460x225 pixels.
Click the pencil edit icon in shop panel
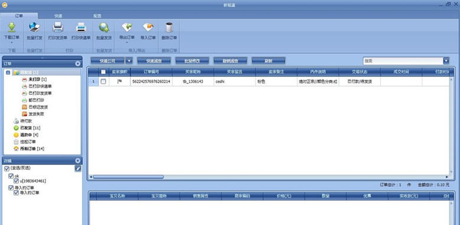click(77, 168)
